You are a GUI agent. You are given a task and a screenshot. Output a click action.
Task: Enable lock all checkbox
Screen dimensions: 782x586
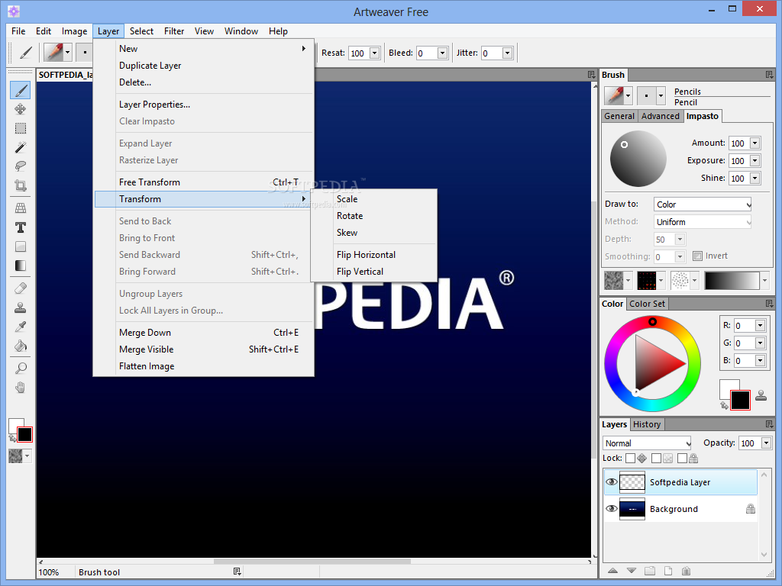(682, 458)
